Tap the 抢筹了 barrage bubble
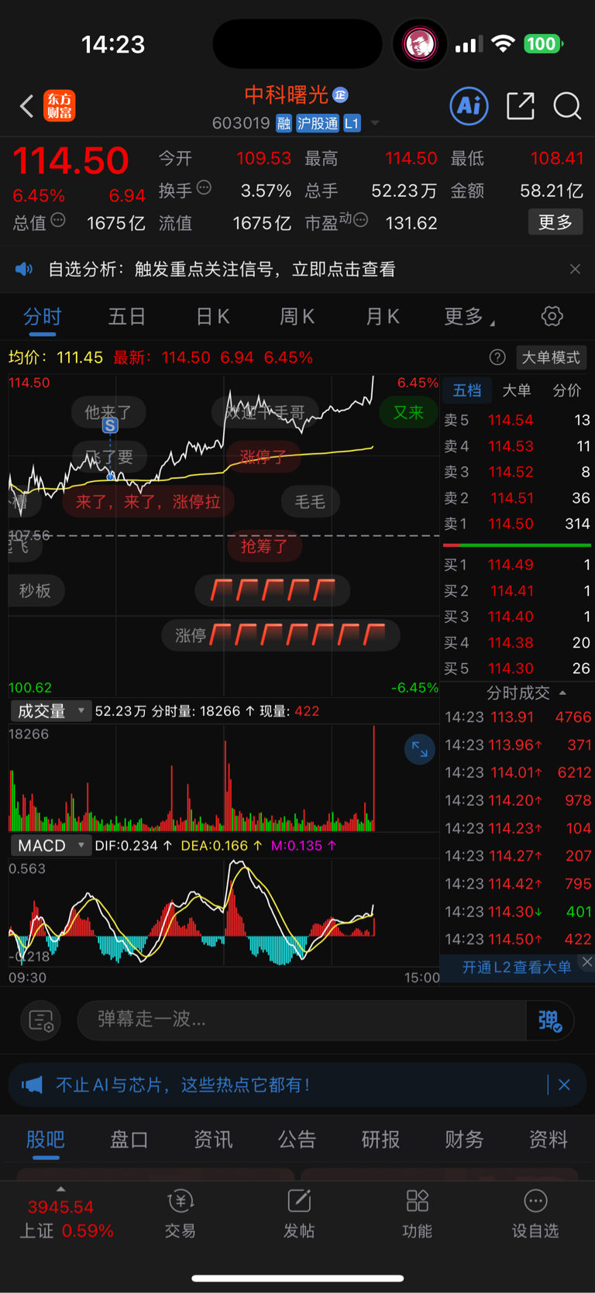The width and height of the screenshot is (595, 1293). coord(264,546)
